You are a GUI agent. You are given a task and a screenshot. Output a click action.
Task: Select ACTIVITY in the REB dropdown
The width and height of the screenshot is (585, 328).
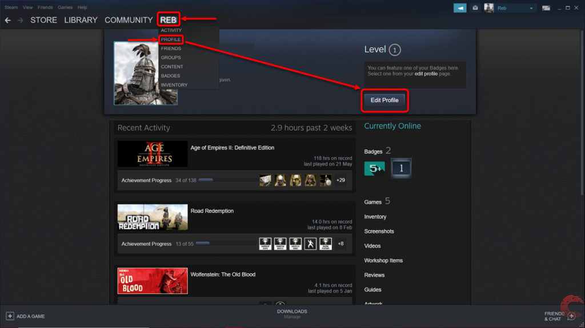(x=171, y=30)
